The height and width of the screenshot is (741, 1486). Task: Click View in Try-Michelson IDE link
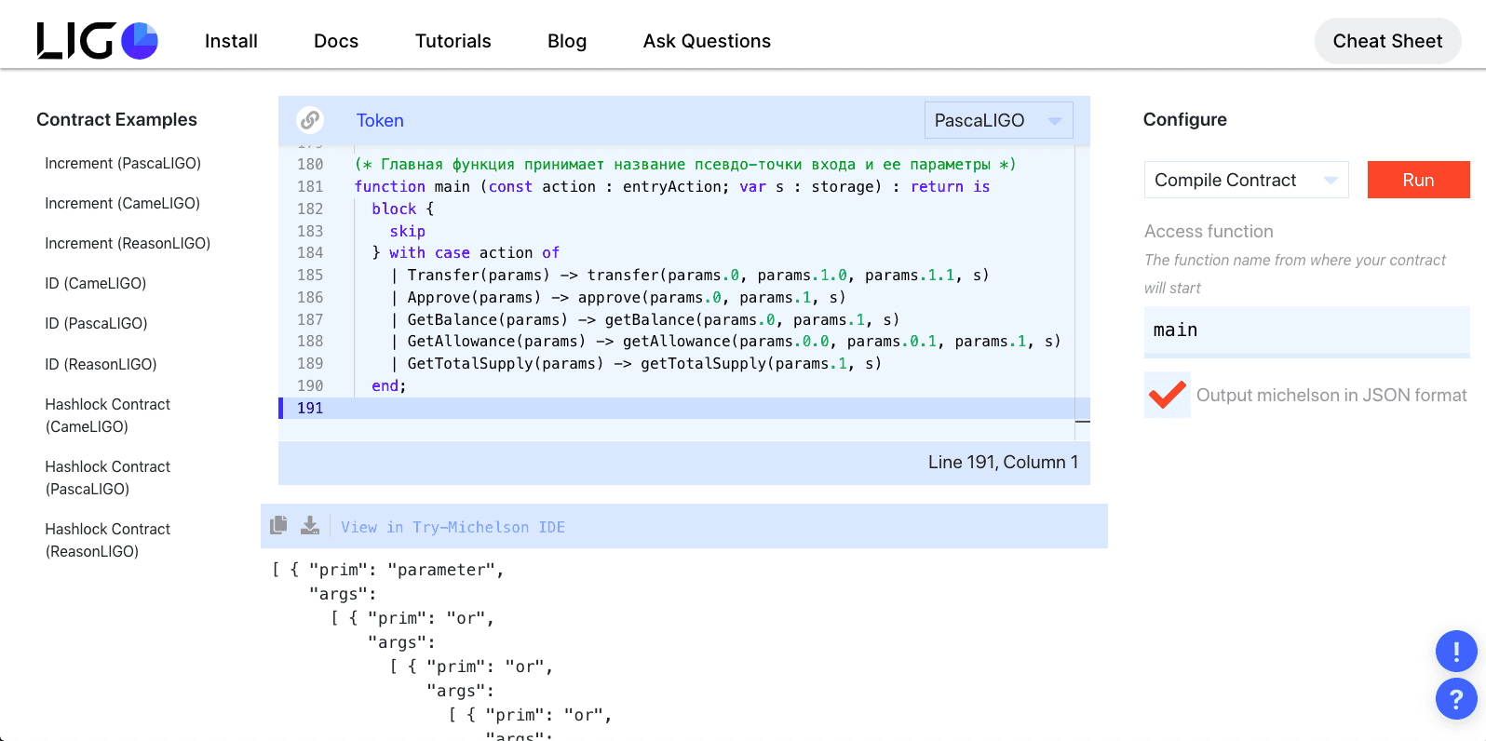click(x=453, y=527)
